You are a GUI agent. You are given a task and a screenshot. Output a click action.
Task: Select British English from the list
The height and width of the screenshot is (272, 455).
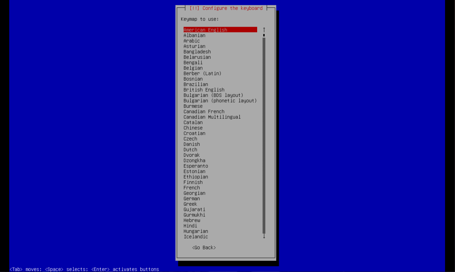pos(204,90)
